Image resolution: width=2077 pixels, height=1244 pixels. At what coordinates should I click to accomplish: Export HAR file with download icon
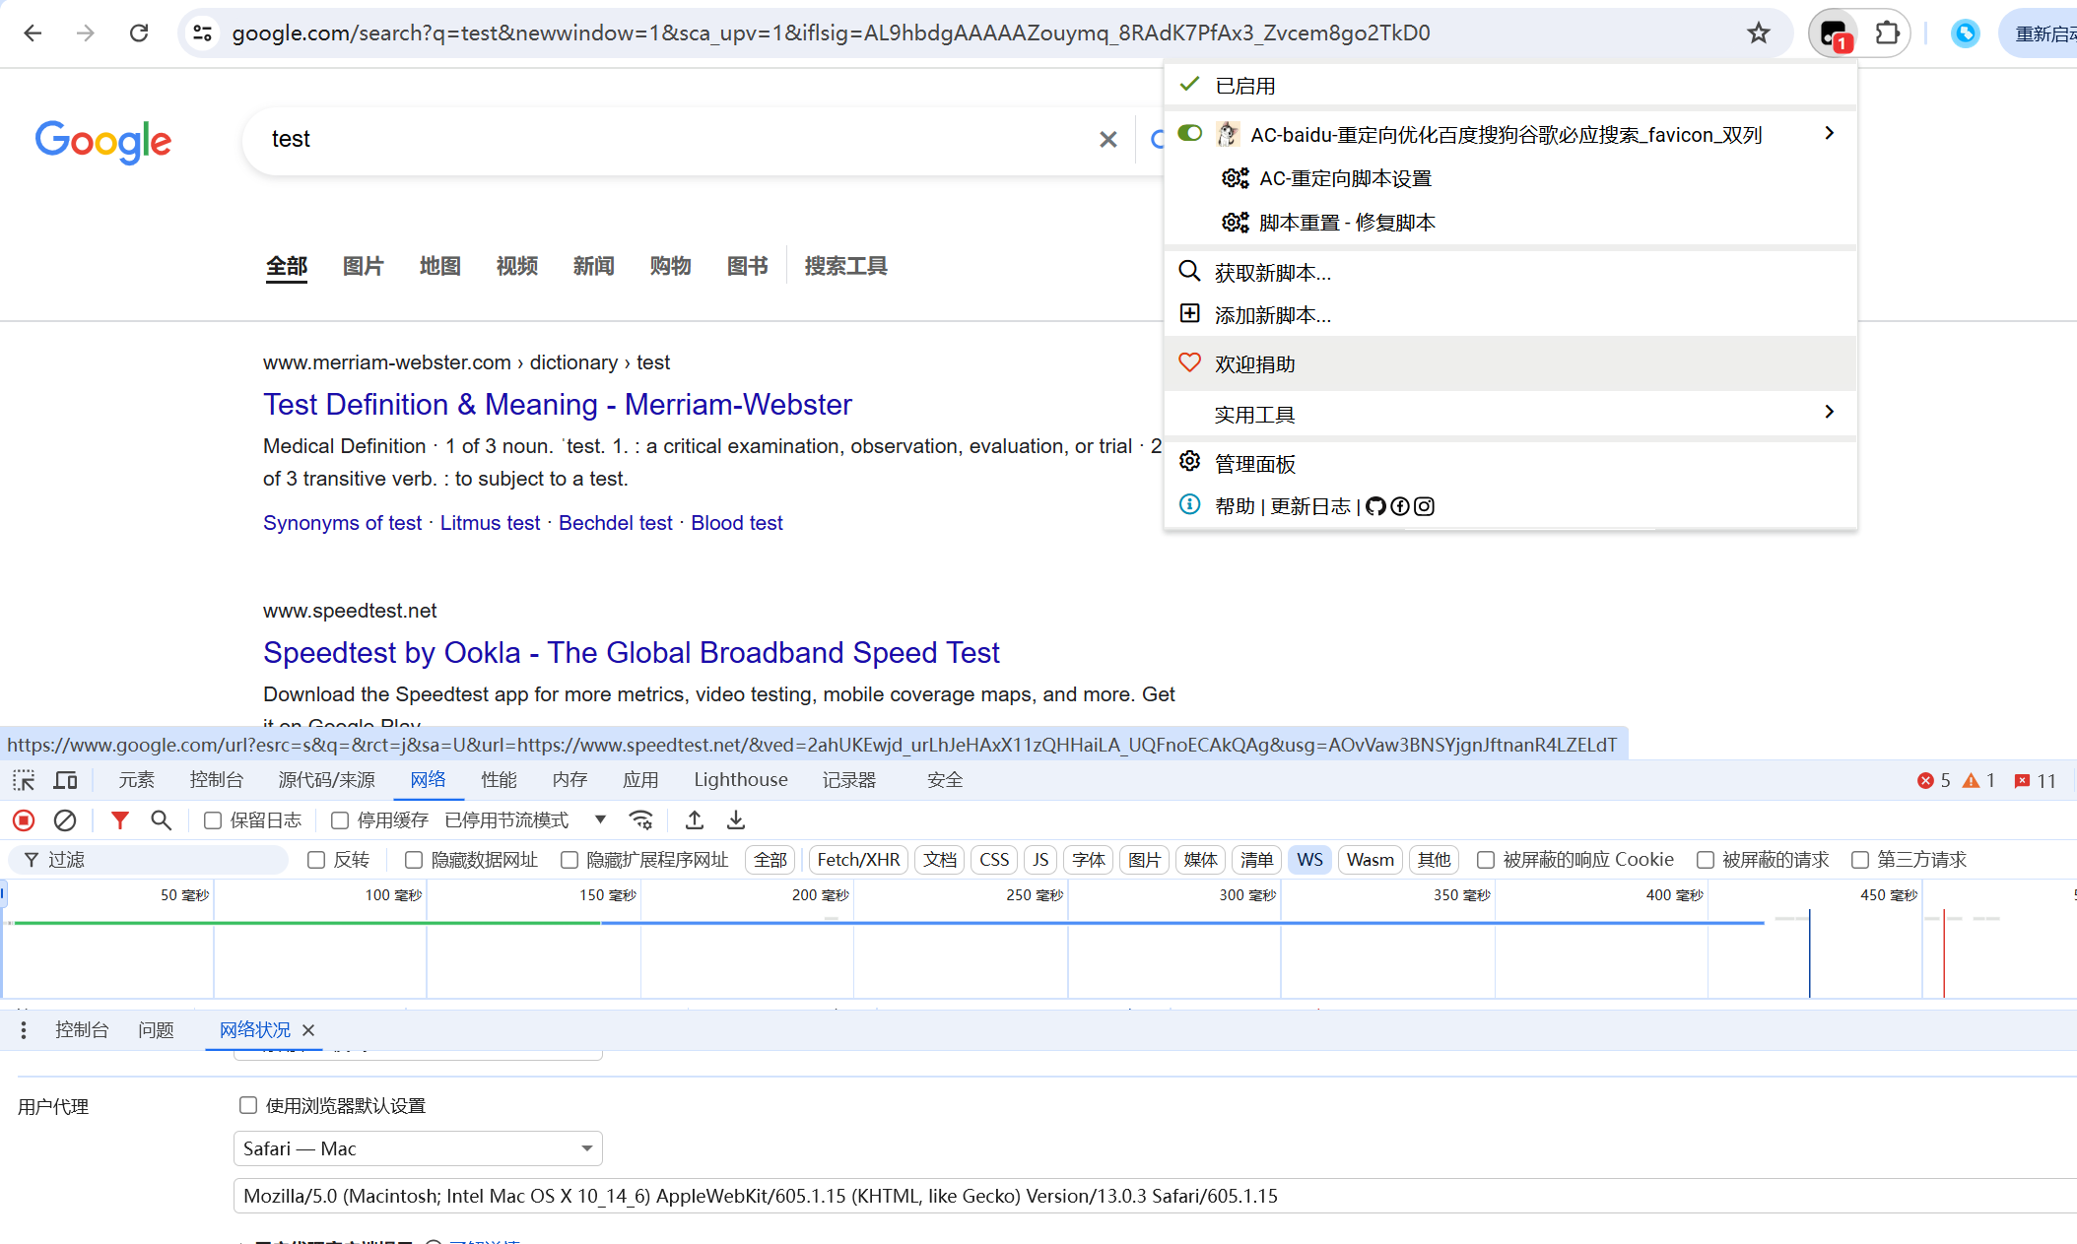[x=736, y=820]
